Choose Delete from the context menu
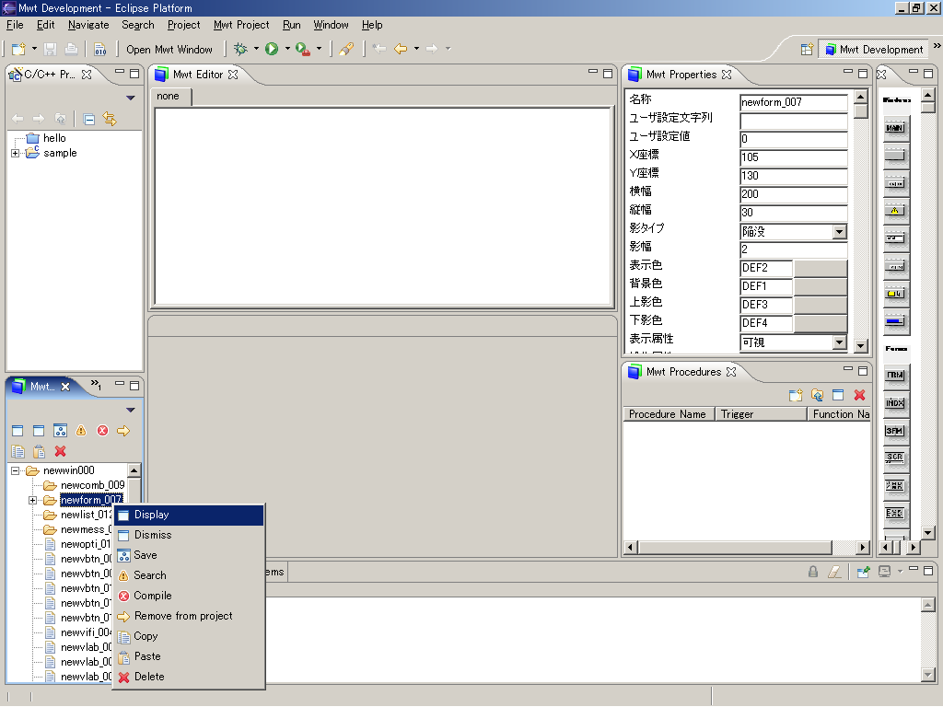 pos(189,677)
